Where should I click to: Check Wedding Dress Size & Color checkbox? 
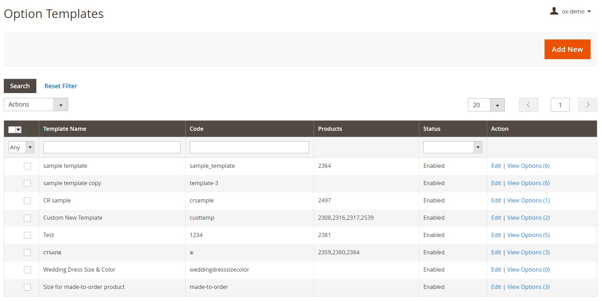tap(27, 270)
